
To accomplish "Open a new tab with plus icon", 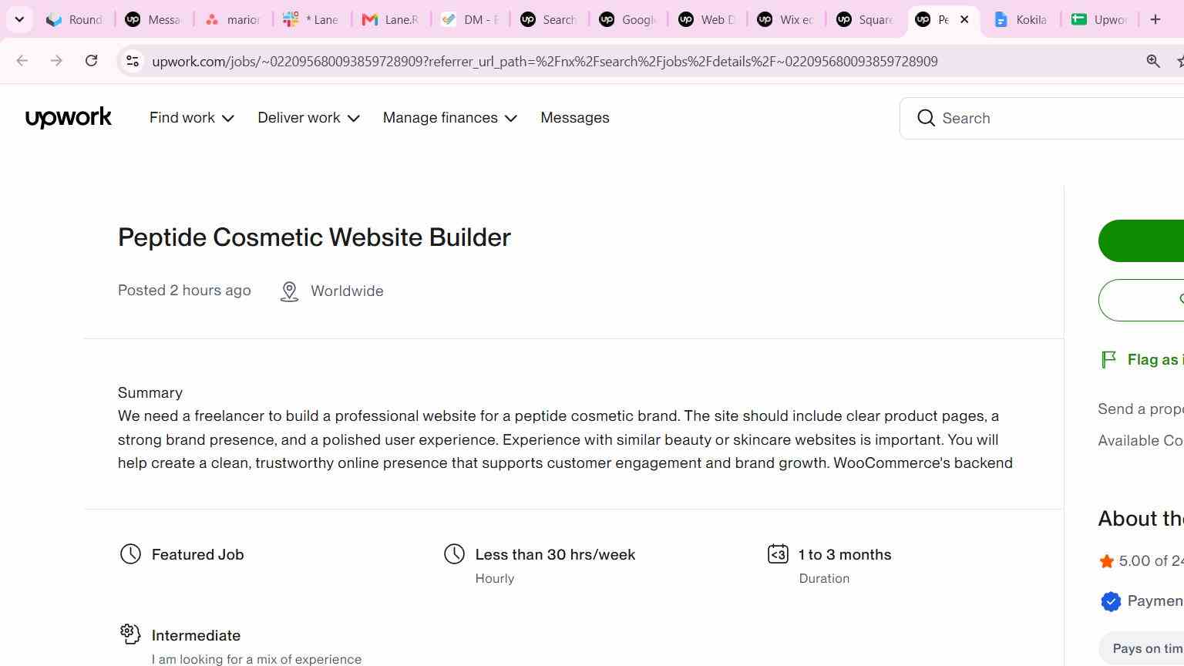I will pyautogui.click(x=1155, y=19).
